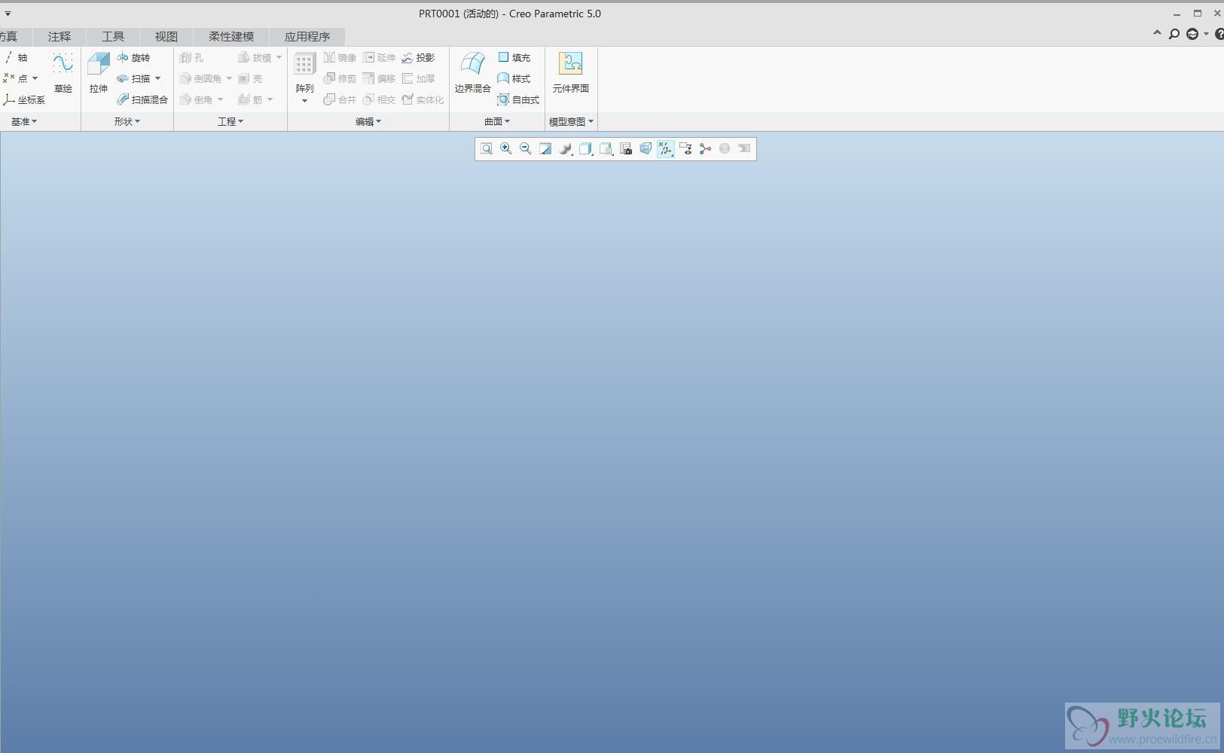Open the view manager icon
Viewport: 1224px width, 753px height.
coord(606,148)
